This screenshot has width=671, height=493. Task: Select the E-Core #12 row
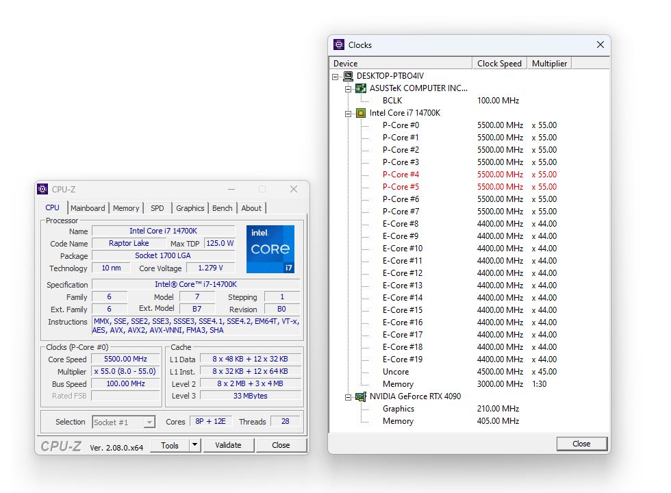click(x=470, y=273)
